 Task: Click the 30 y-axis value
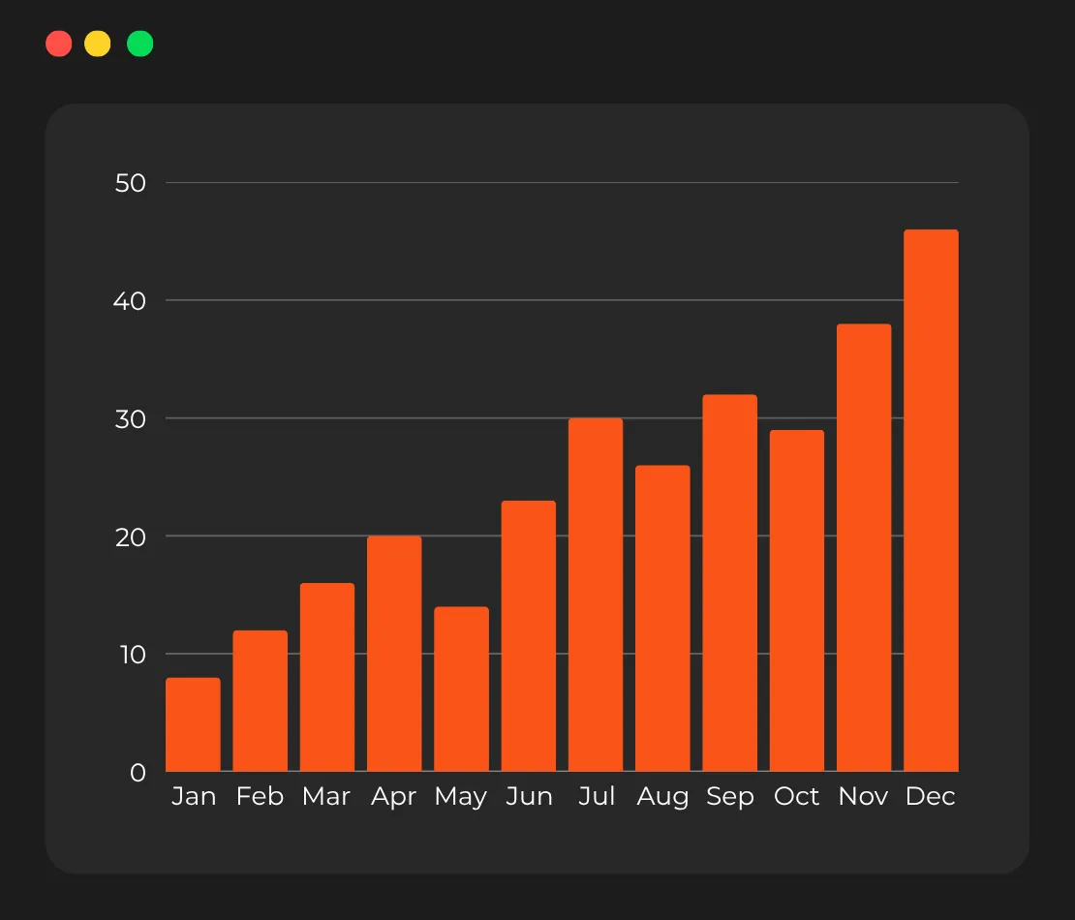(x=131, y=419)
